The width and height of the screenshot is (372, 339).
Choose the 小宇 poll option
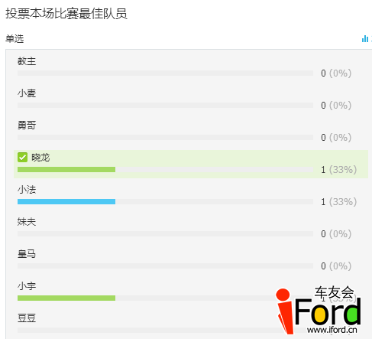tap(27, 286)
